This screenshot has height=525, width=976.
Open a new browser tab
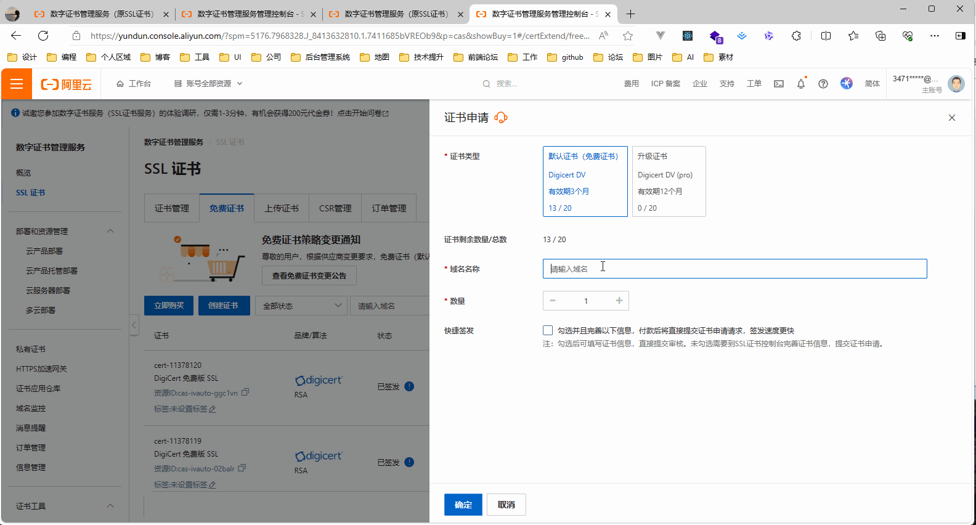tap(630, 14)
